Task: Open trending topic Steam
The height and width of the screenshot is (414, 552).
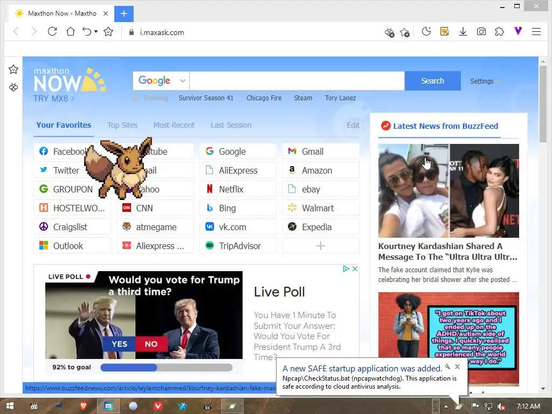Action: pos(303,98)
